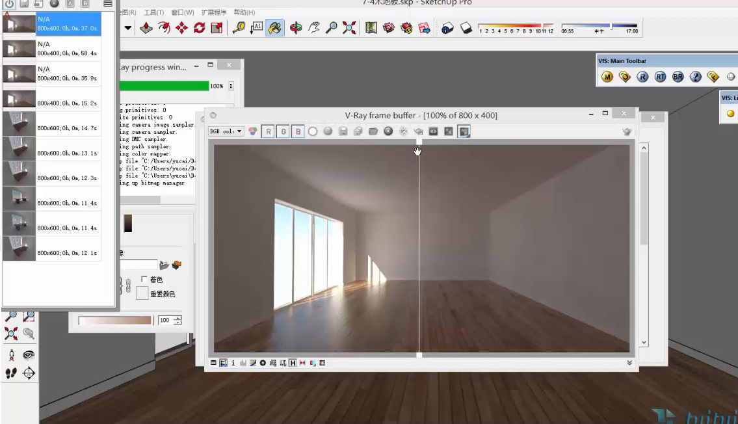Open the 工具(T) menu
738x424 pixels.
[x=154, y=12]
